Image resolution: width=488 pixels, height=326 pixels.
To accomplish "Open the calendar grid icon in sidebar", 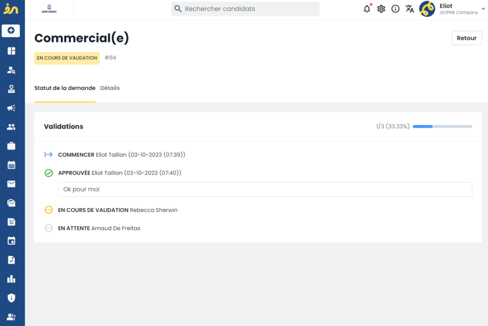I will click(x=11, y=165).
